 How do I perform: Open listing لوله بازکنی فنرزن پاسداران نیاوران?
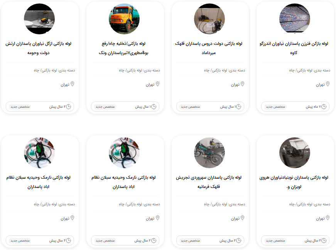point(294,48)
